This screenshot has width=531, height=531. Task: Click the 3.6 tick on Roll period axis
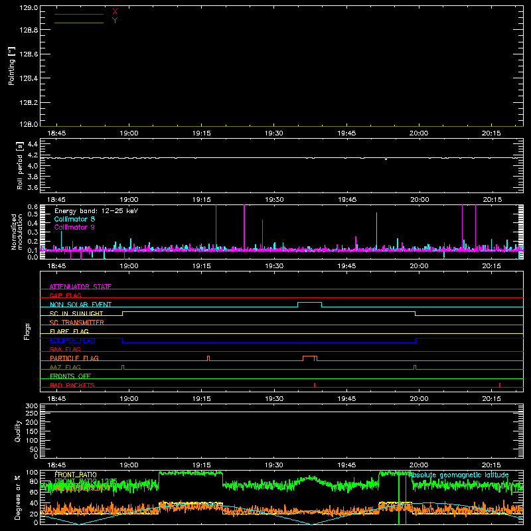point(33,187)
